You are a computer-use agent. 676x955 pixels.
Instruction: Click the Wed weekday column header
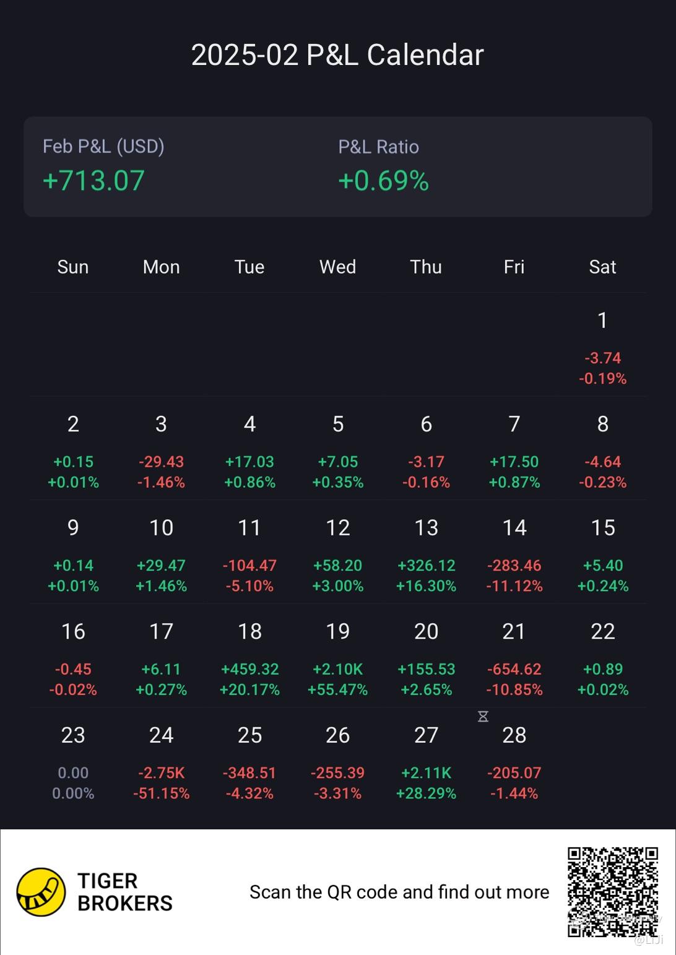point(338,267)
